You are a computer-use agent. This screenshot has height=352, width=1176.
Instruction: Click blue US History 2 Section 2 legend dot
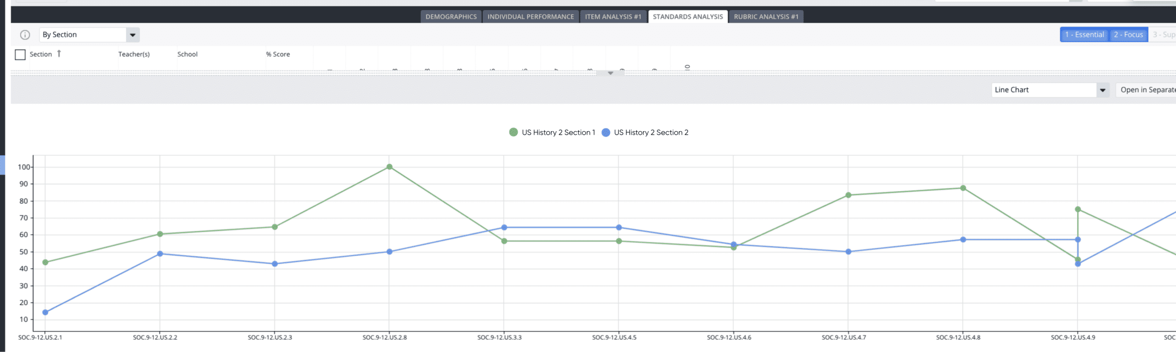tap(606, 132)
